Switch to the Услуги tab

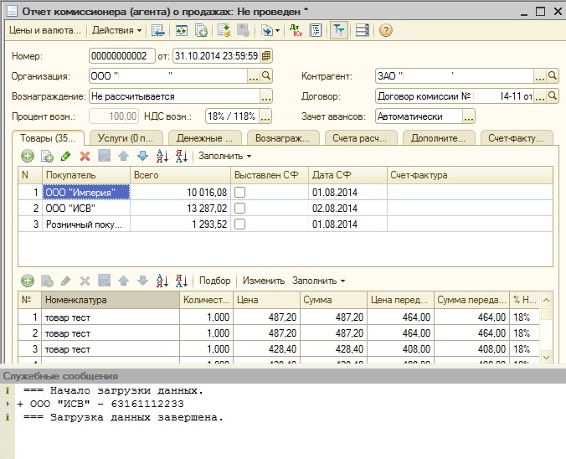pyautogui.click(x=127, y=137)
